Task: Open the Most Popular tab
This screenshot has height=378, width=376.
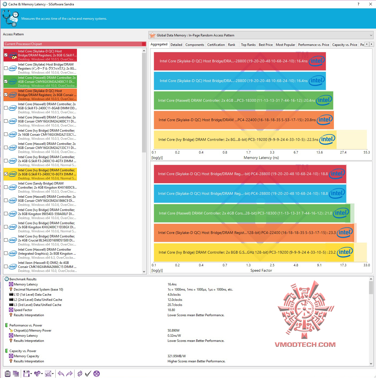Action: point(285,45)
